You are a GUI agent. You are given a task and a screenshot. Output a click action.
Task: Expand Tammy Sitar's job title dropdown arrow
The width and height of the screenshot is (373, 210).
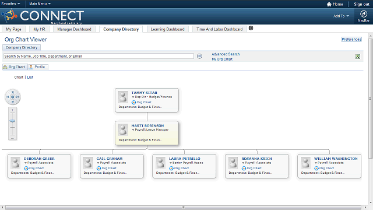click(133, 97)
